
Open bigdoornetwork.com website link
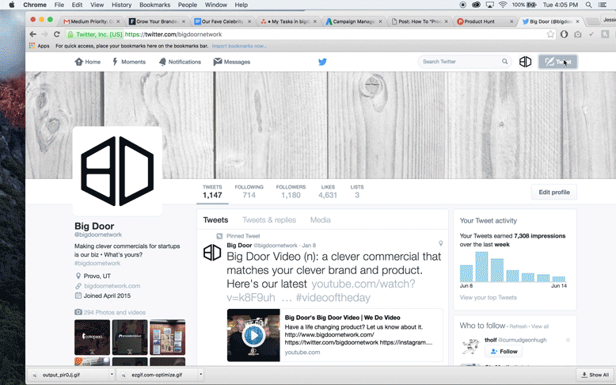click(112, 286)
